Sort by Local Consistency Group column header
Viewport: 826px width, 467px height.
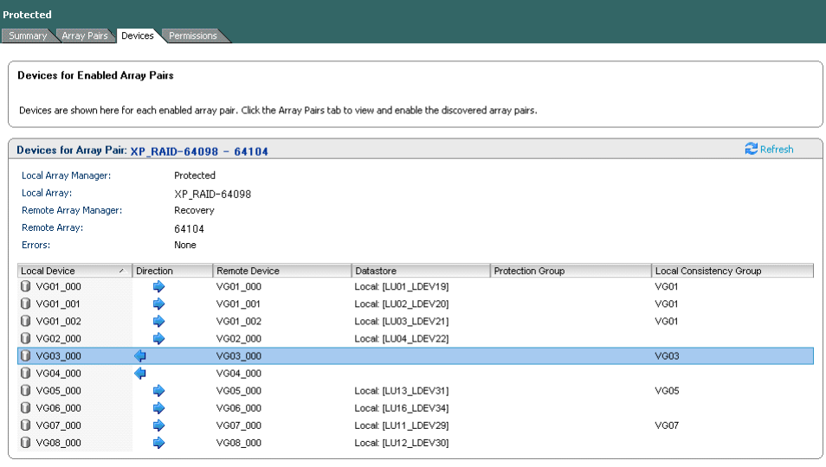707,271
